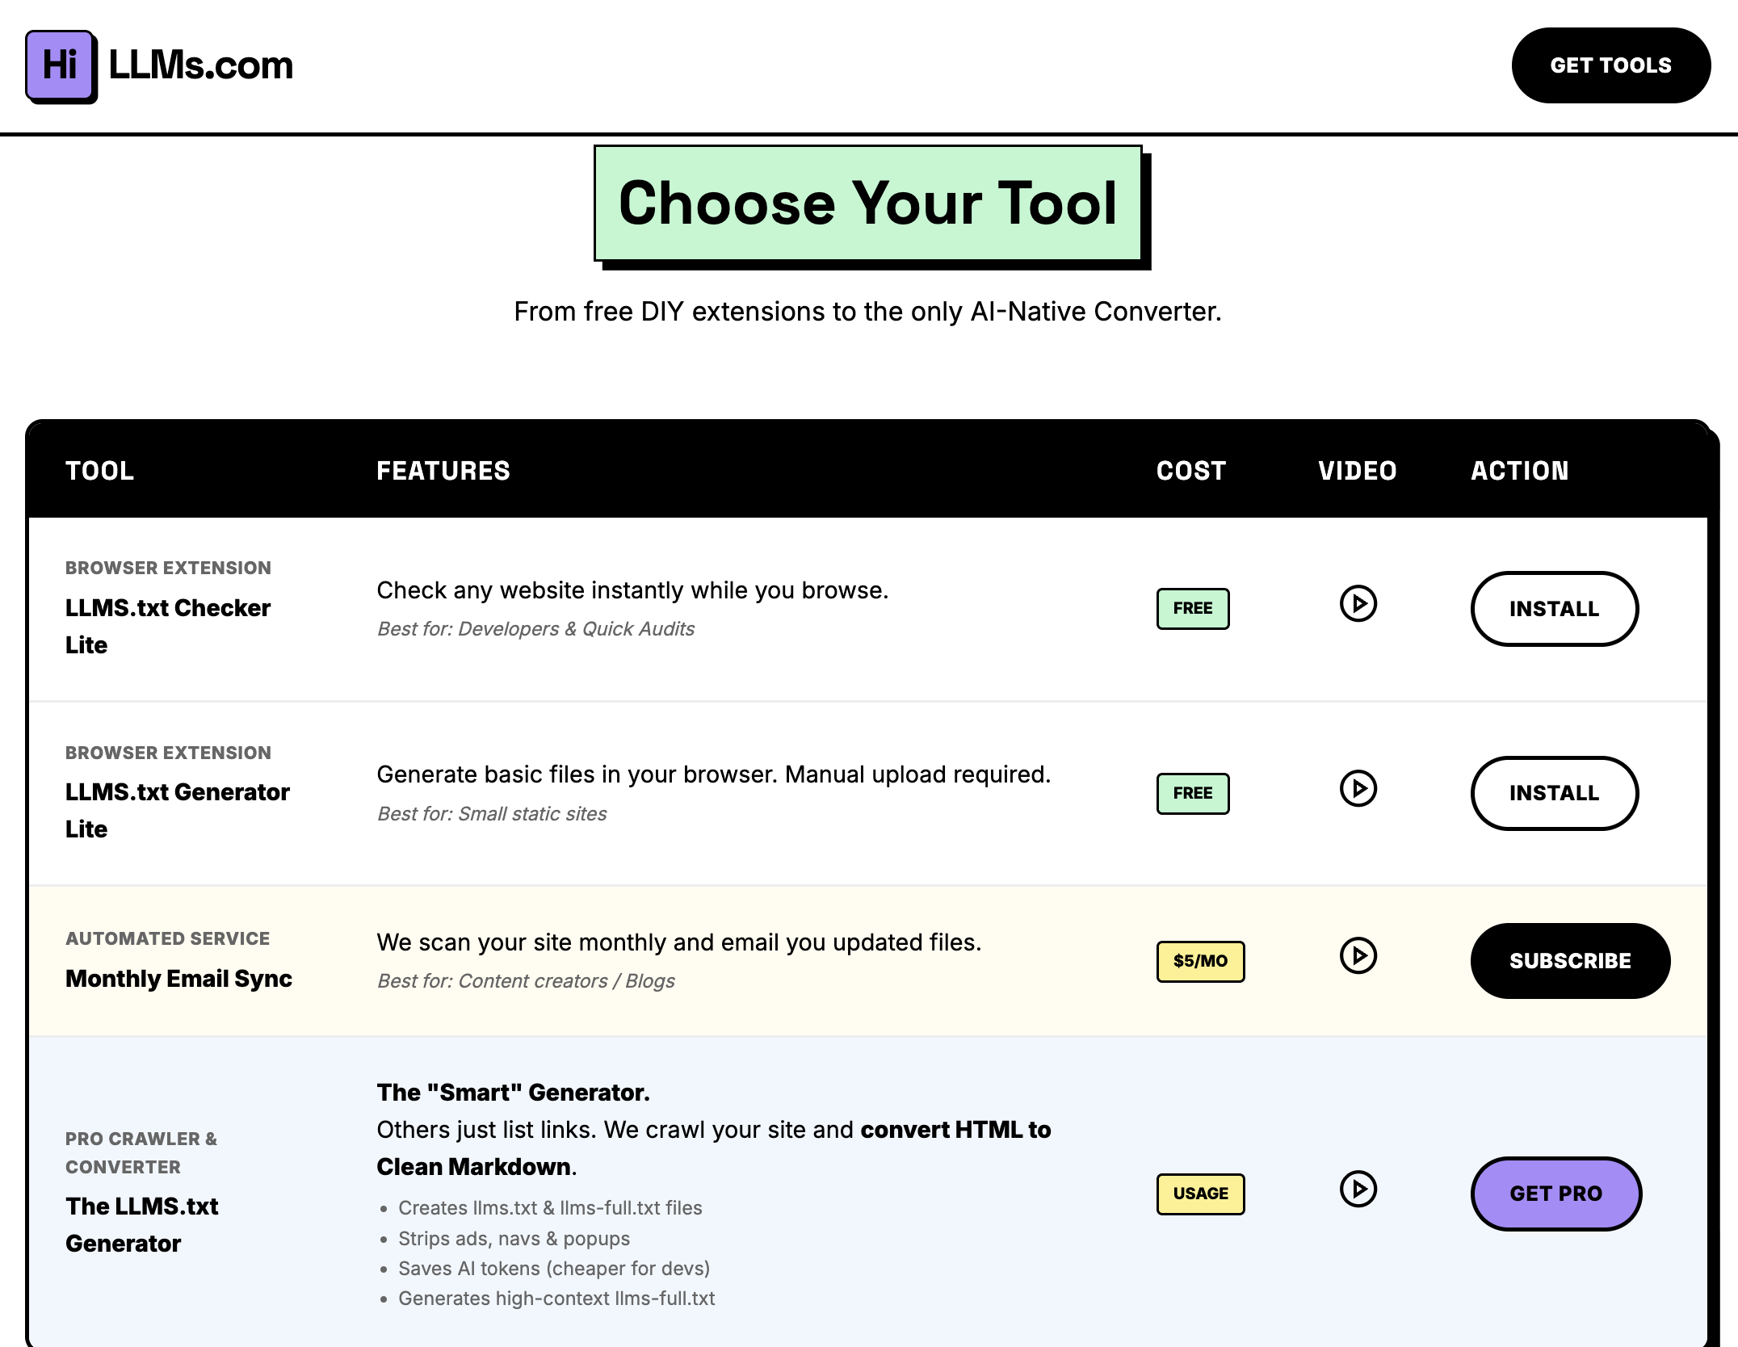Play video for LLMS.txt Generator Lite
This screenshot has height=1347, width=1738.
(1358, 788)
